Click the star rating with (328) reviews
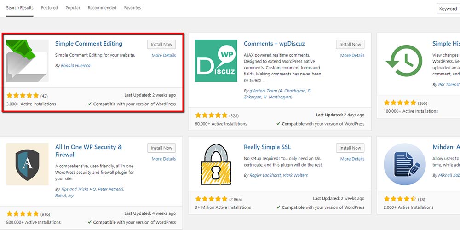 (211, 115)
